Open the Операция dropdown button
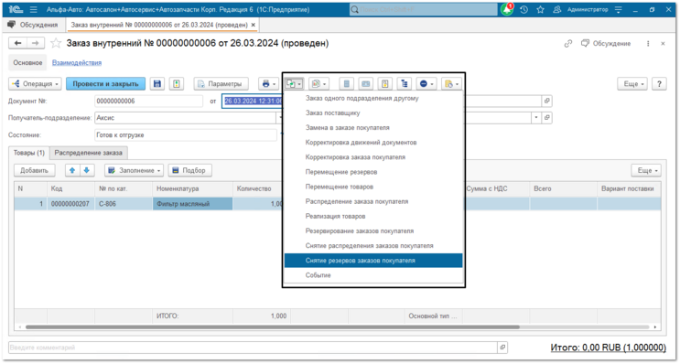The width and height of the screenshot is (680, 364). click(35, 83)
